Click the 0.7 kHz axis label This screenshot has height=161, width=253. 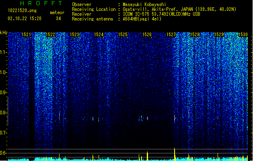3,133
